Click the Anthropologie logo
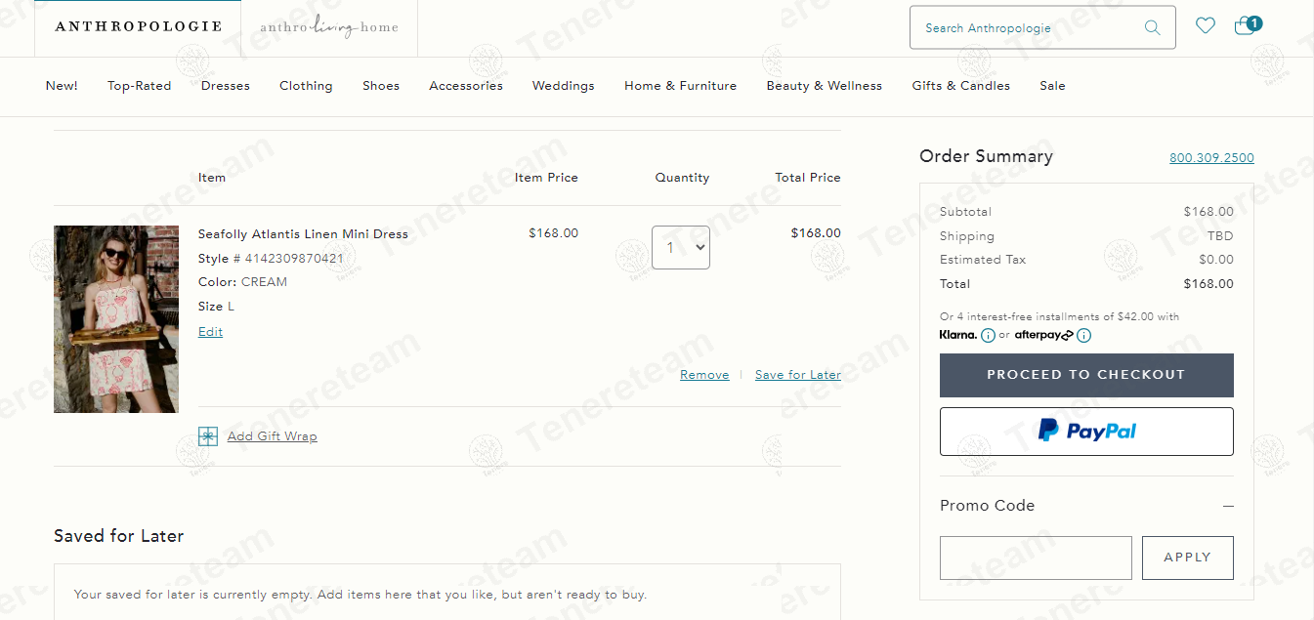 139,27
